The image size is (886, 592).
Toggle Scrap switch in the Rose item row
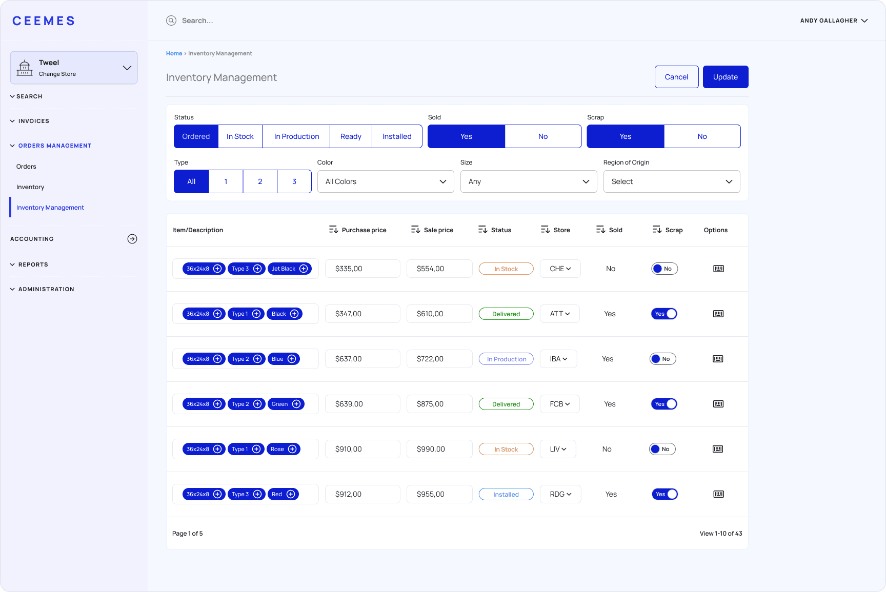[x=662, y=449]
